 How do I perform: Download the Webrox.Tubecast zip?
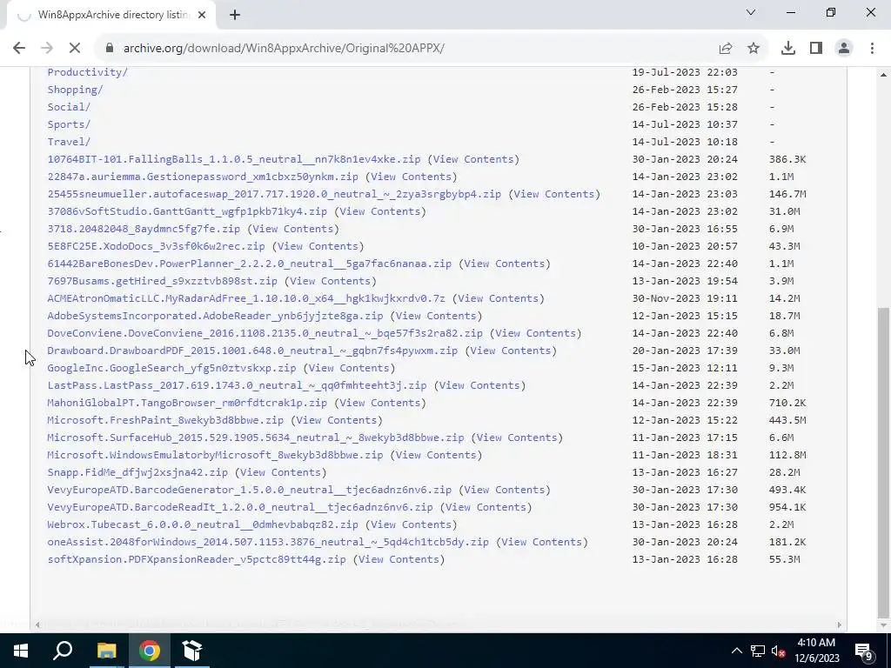(203, 524)
